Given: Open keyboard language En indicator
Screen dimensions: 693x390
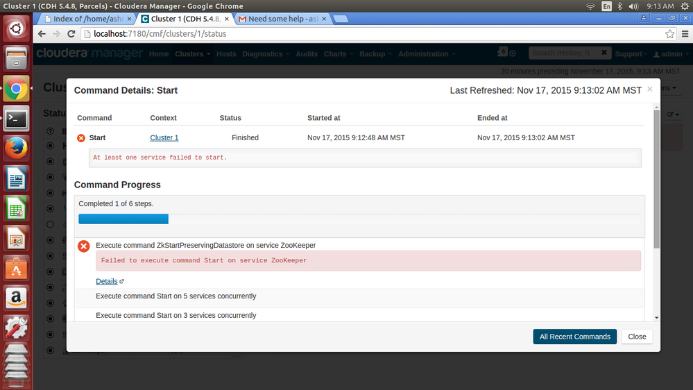Looking at the screenshot, I should point(606,6).
